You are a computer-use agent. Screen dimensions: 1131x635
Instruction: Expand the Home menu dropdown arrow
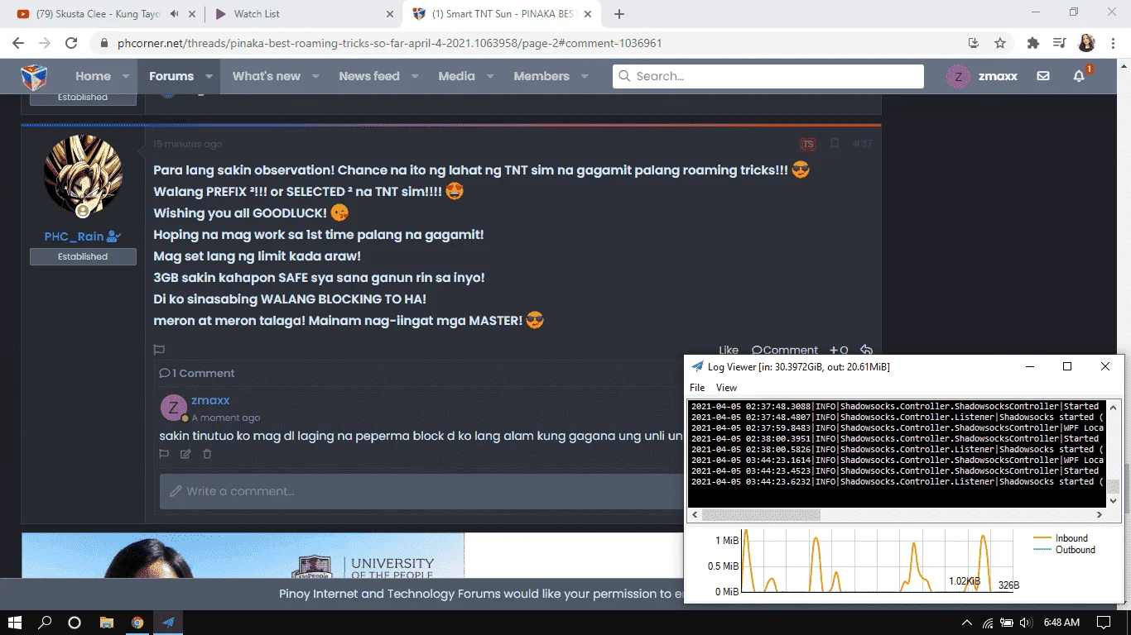tap(126, 76)
